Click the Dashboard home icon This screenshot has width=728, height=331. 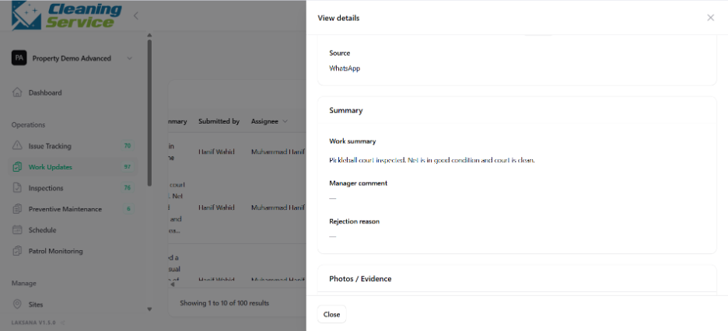pyautogui.click(x=17, y=92)
